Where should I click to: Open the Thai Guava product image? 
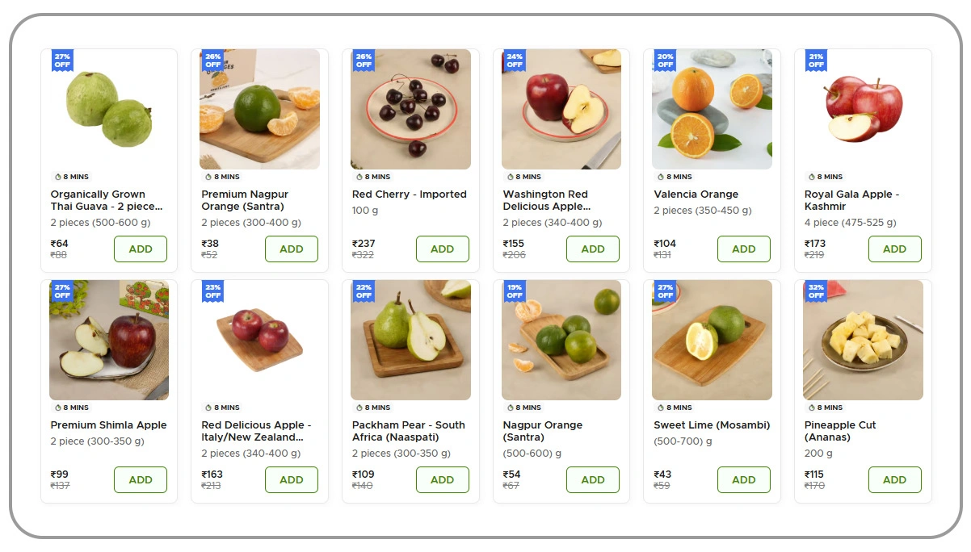(109, 109)
